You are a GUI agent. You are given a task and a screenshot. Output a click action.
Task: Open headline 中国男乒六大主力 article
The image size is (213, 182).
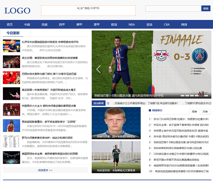pyautogui.click(x=49, y=106)
